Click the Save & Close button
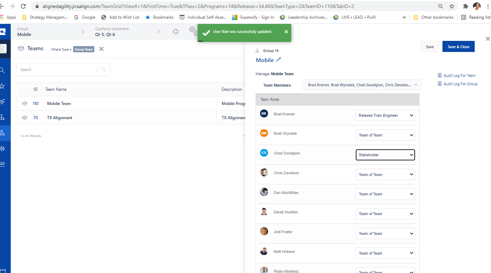The height and width of the screenshot is (273, 491). [458, 46]
